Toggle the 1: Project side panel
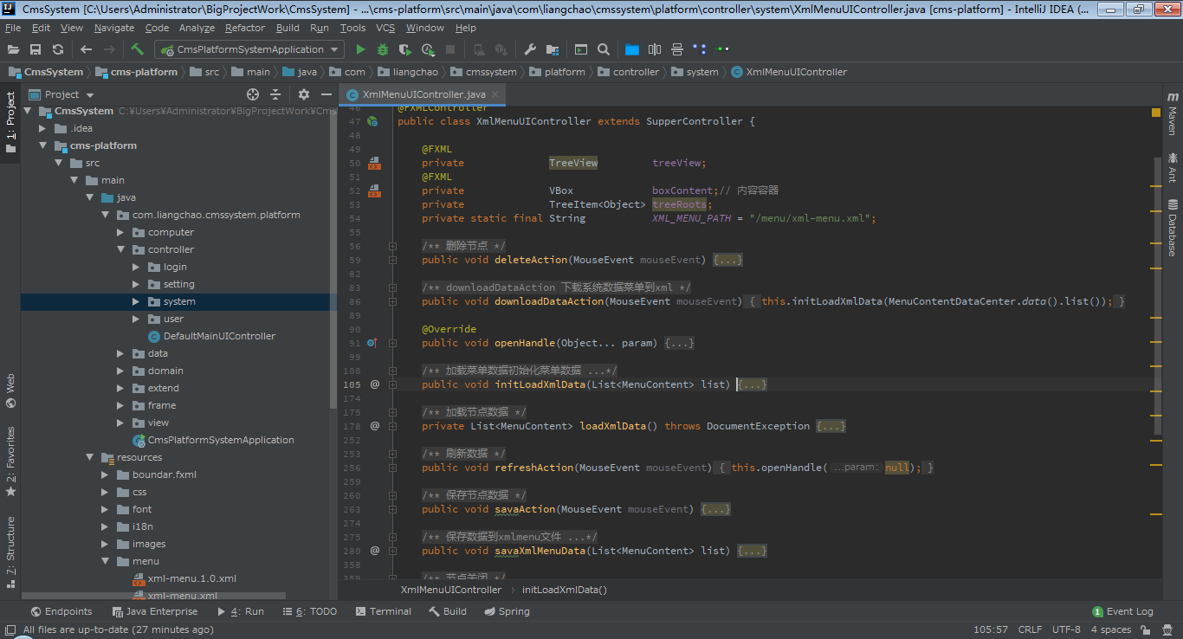This screenshot has height=639, width=1183. click(10, 123)
